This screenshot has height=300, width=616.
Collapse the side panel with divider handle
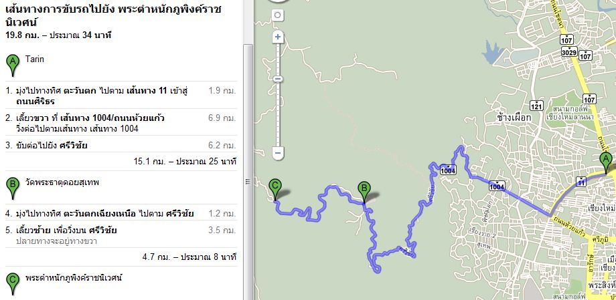(x=248, y=181)
